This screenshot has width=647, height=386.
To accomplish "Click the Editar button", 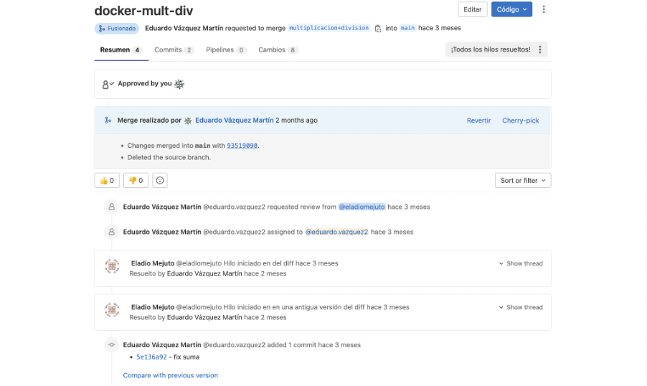I will tap(472, 9).
